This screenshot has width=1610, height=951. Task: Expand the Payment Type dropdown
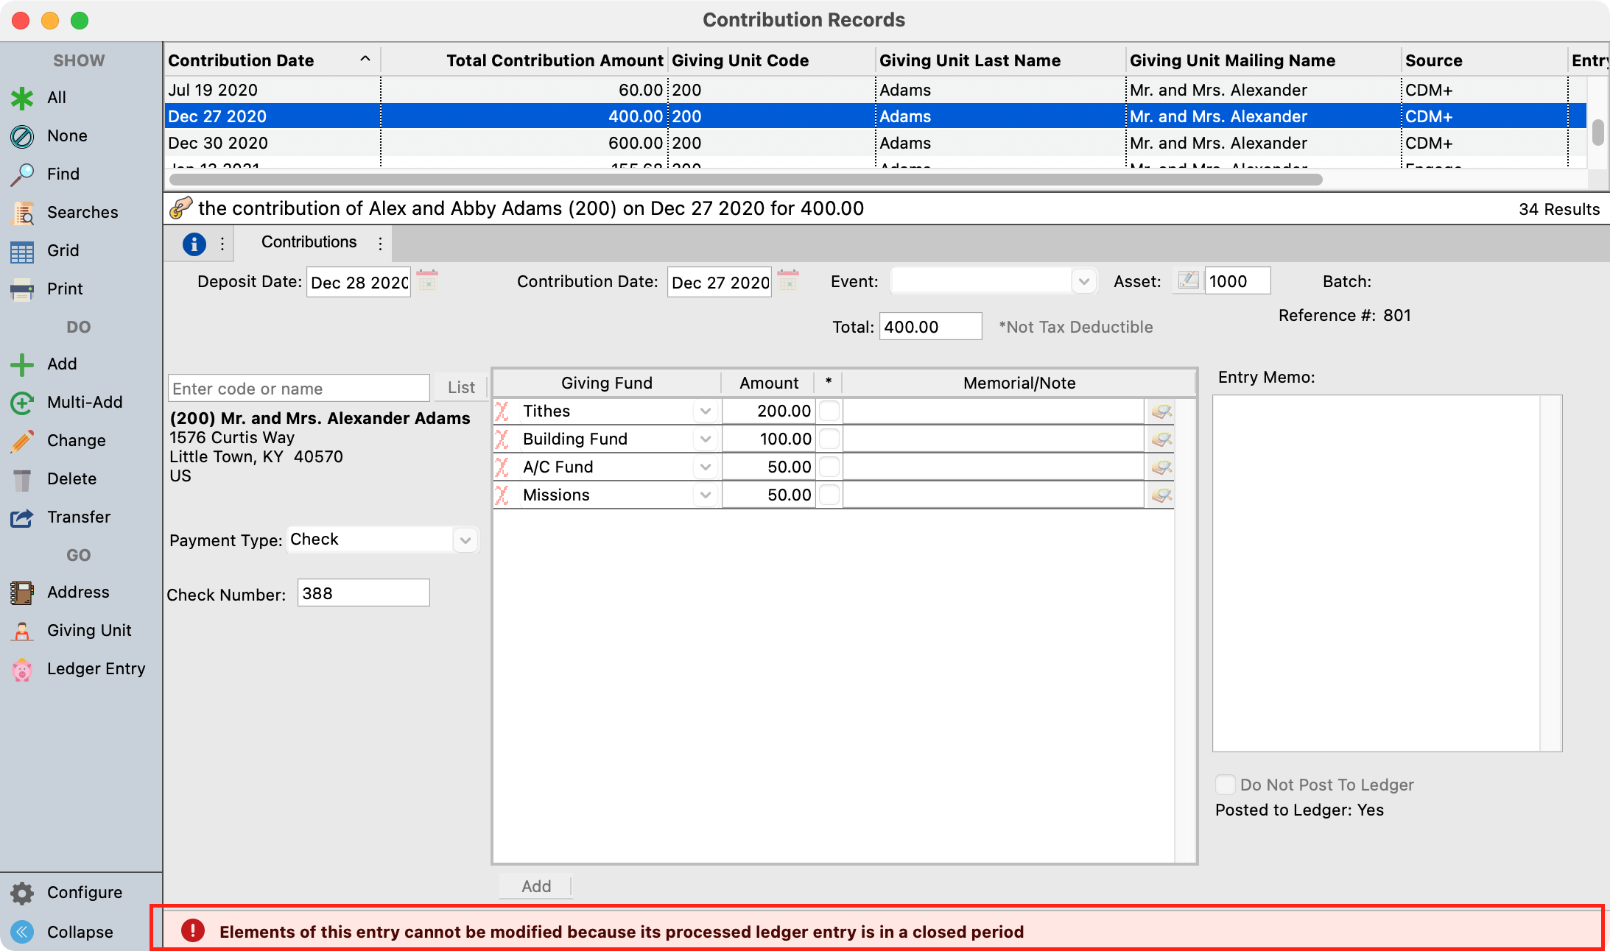(x=465, y=540)
